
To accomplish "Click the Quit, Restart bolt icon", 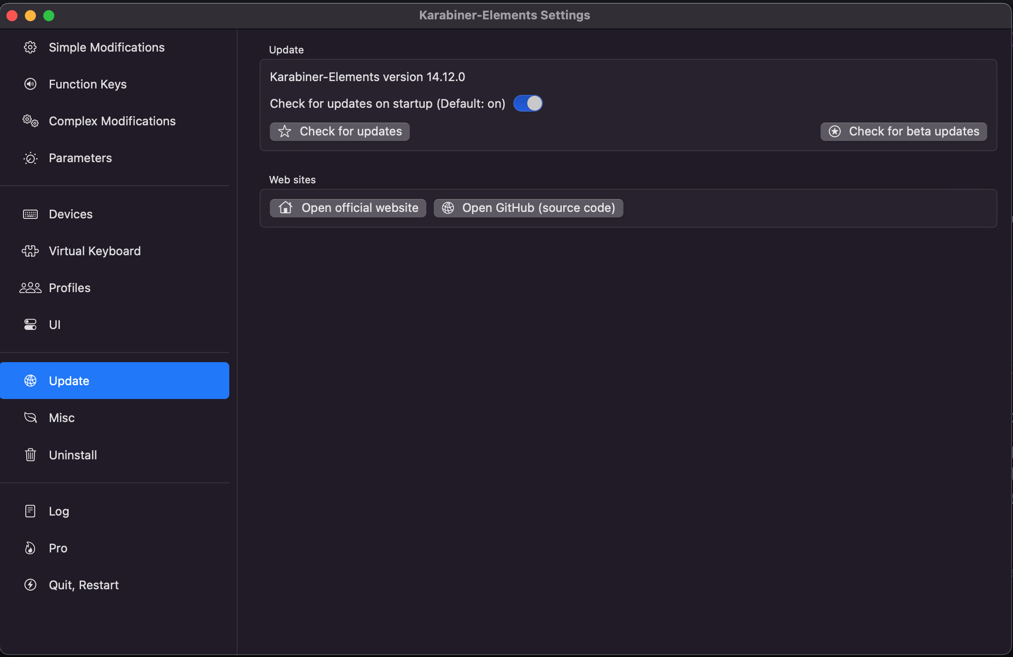I will [x=30, y=585].
